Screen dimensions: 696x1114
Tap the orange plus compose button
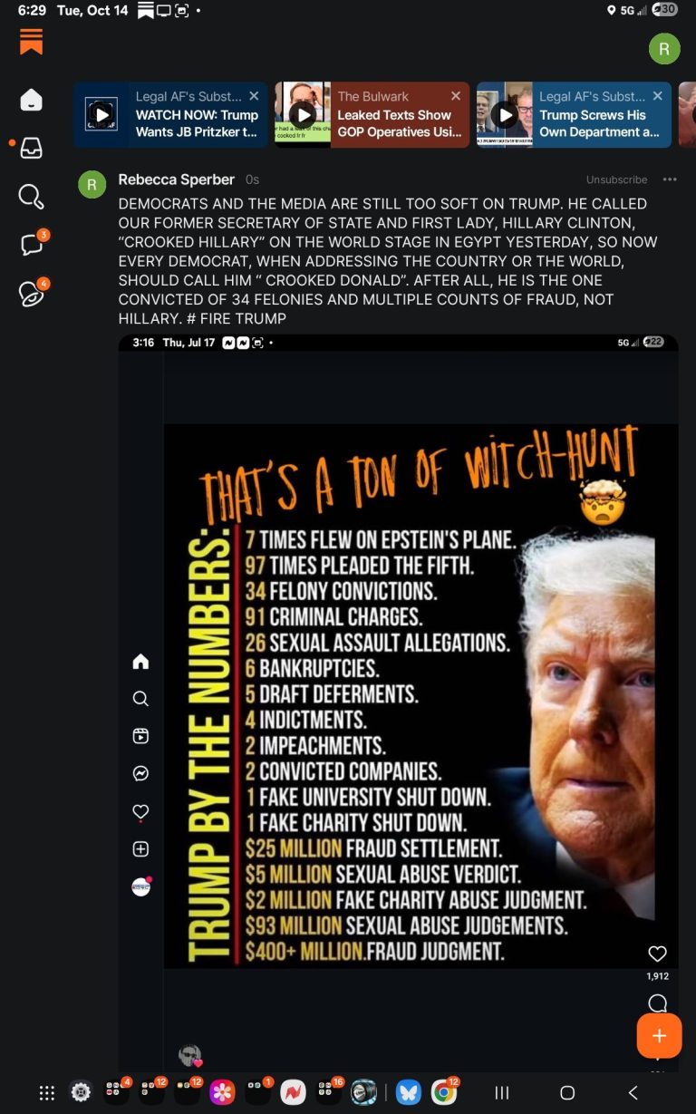pos(659,1036)
